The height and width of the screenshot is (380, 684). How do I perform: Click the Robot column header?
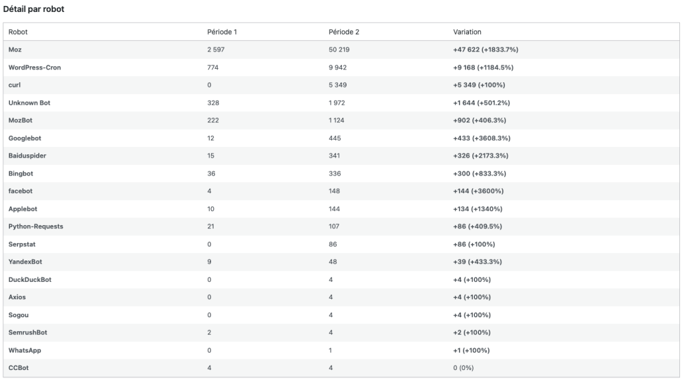pos(18,32)
